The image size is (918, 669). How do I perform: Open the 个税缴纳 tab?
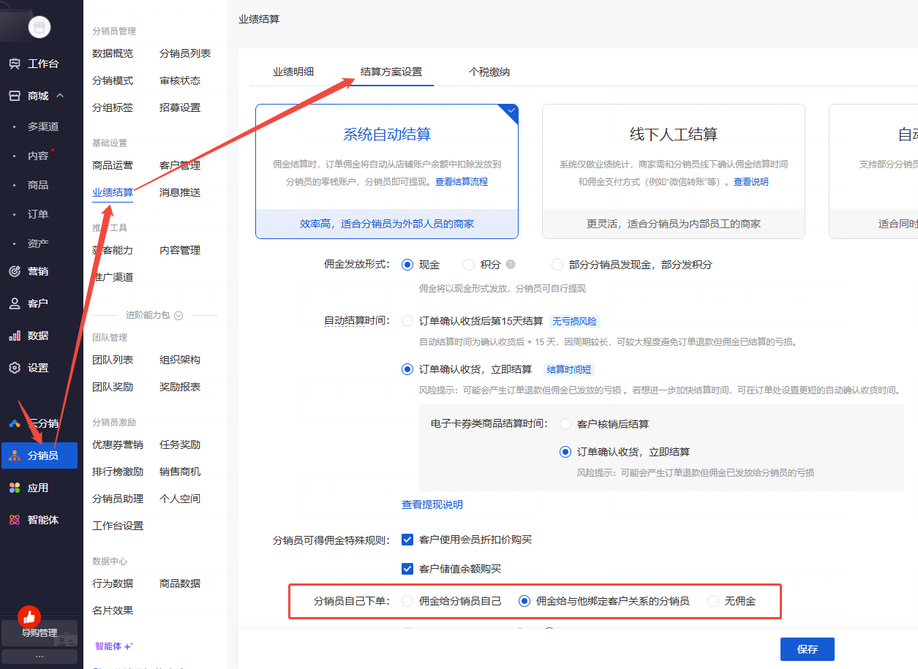coord(489,72)
